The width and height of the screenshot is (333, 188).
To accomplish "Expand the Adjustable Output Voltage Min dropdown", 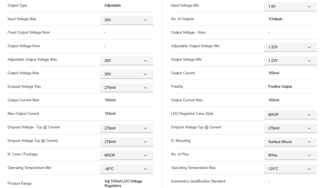I will tap(290, 47).
